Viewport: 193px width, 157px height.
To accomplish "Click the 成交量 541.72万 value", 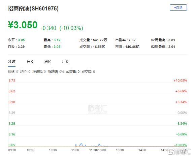I will click(100, 40).
